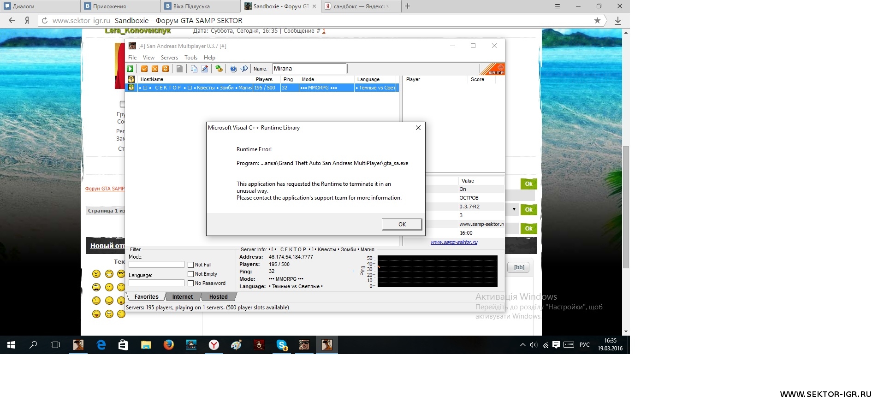Switch to the Internet tab
Image resolution: width=878 pixels, height=402 pixels.
click(x=183, y=297)
